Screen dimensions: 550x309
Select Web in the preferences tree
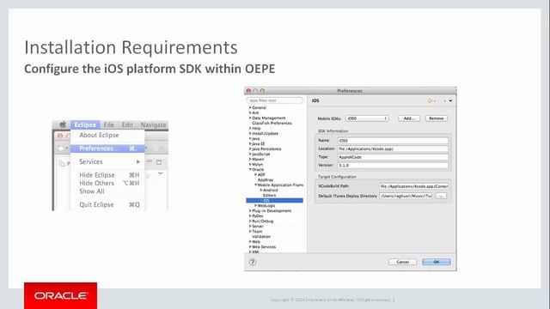click(256, 242)
